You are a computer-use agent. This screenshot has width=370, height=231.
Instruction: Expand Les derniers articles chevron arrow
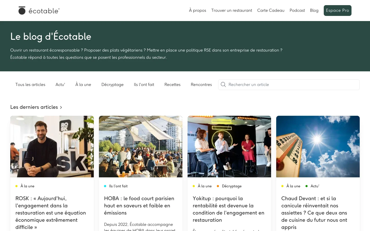[x=61, y=107]
